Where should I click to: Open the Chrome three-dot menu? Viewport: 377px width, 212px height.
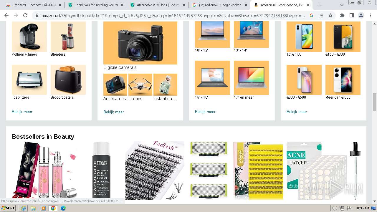click(x=370, y=16)
